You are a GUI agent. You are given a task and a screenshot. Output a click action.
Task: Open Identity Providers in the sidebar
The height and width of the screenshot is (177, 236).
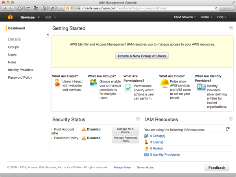[20, 70]
